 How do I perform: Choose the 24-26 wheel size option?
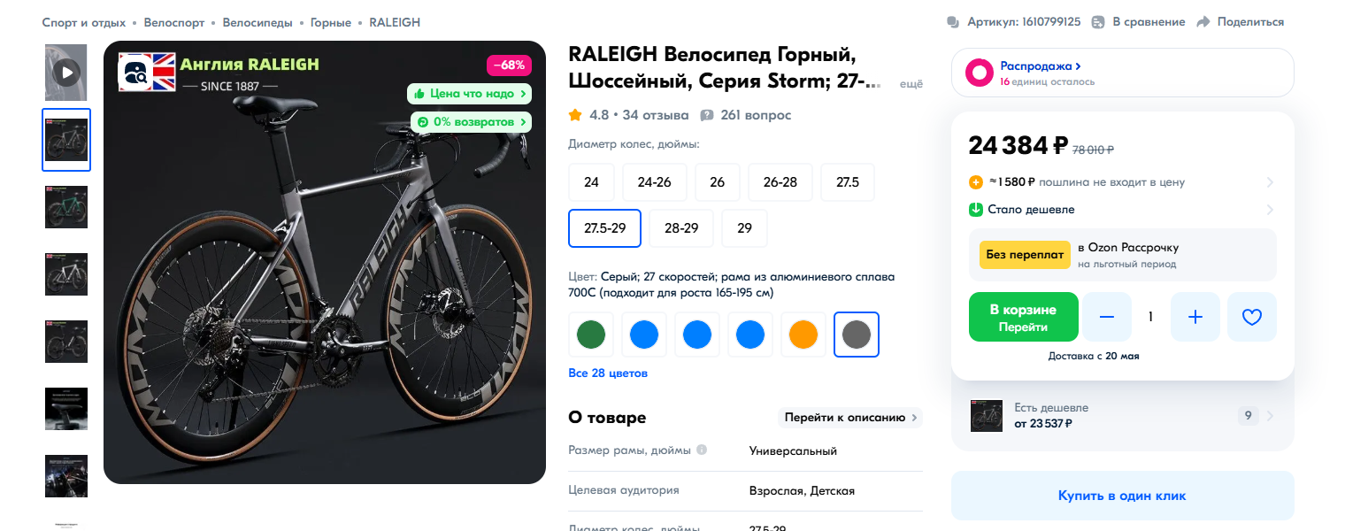tap(654, 182)
